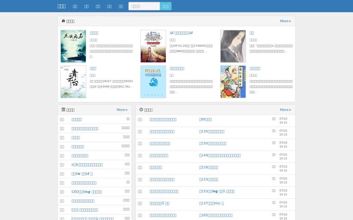Open the novel title in the chapter 218 row
Screen dimensions: 353x220
[x=155, y=168]
